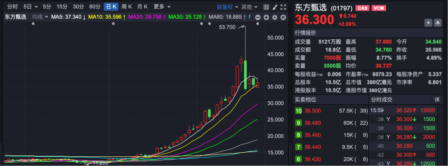Click the 45.000 price axis label
The width and height of the screenshot is (448, 166).
[x=275, y=54]
